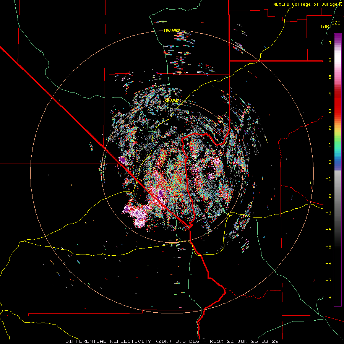
Task: Pick the "-4" scale label
Action: [x=328, y=230]
